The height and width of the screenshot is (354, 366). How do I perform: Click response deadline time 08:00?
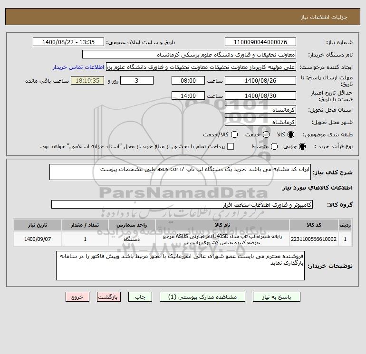tap(188, 80)
